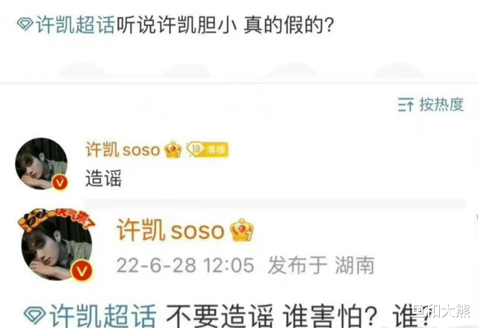This screenshot has width=478, height=328.
Task: Click the sort arrow icon beside 按热度
Action: pyautogui.click(x=406, y=105)
